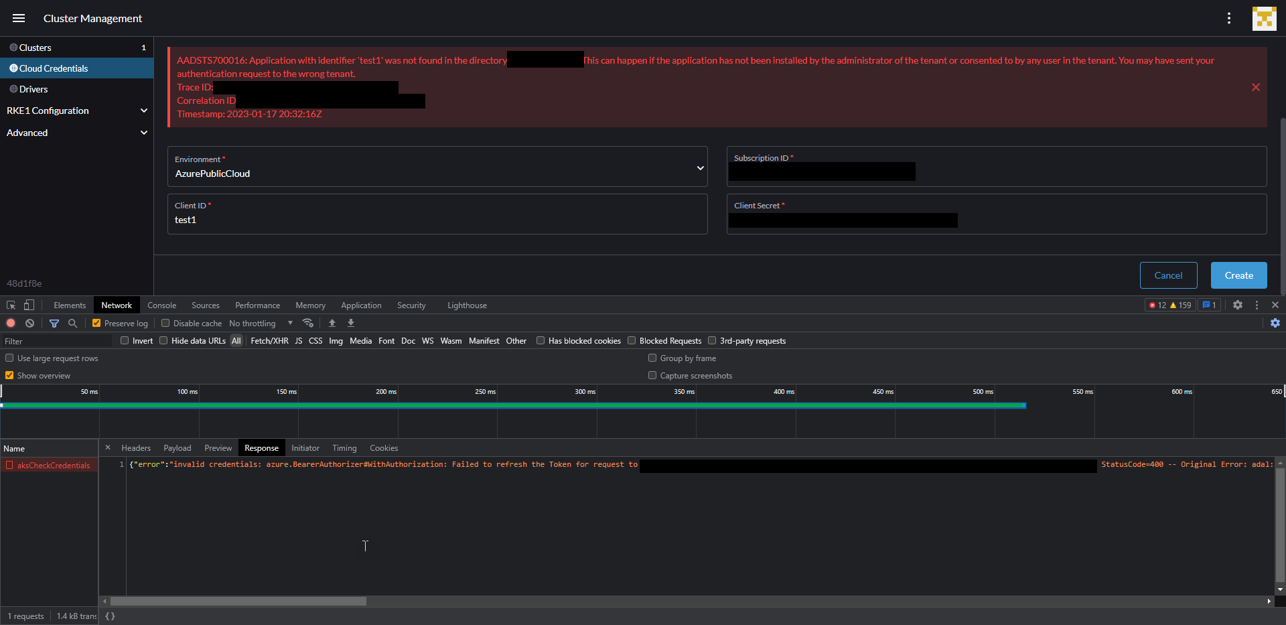Uncheck the Preserve log option

(96, 323)
